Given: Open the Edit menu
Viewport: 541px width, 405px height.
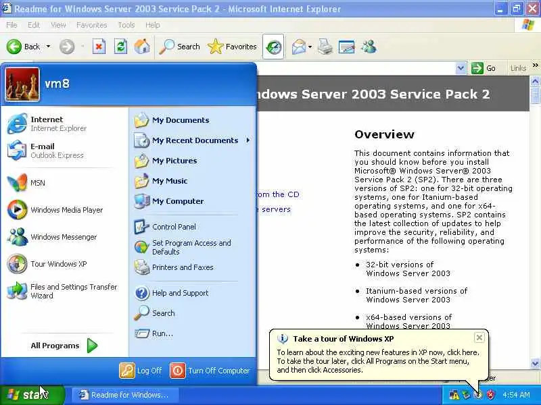Looking at the screenshot, I should [x=33, y=25].
